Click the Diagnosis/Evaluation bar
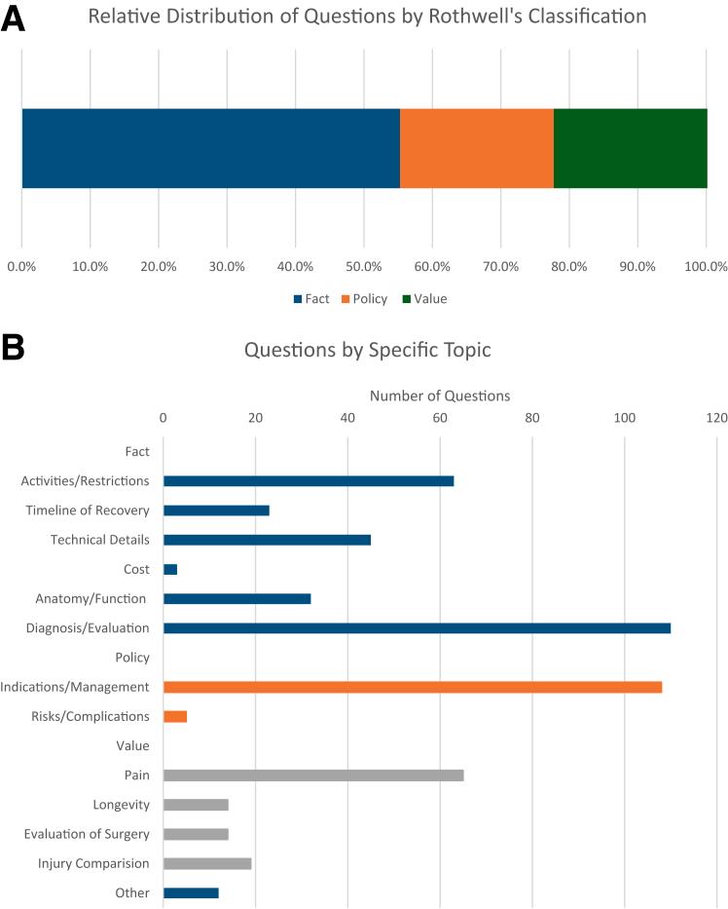The image size is (728, 909). tap(417, 628)
